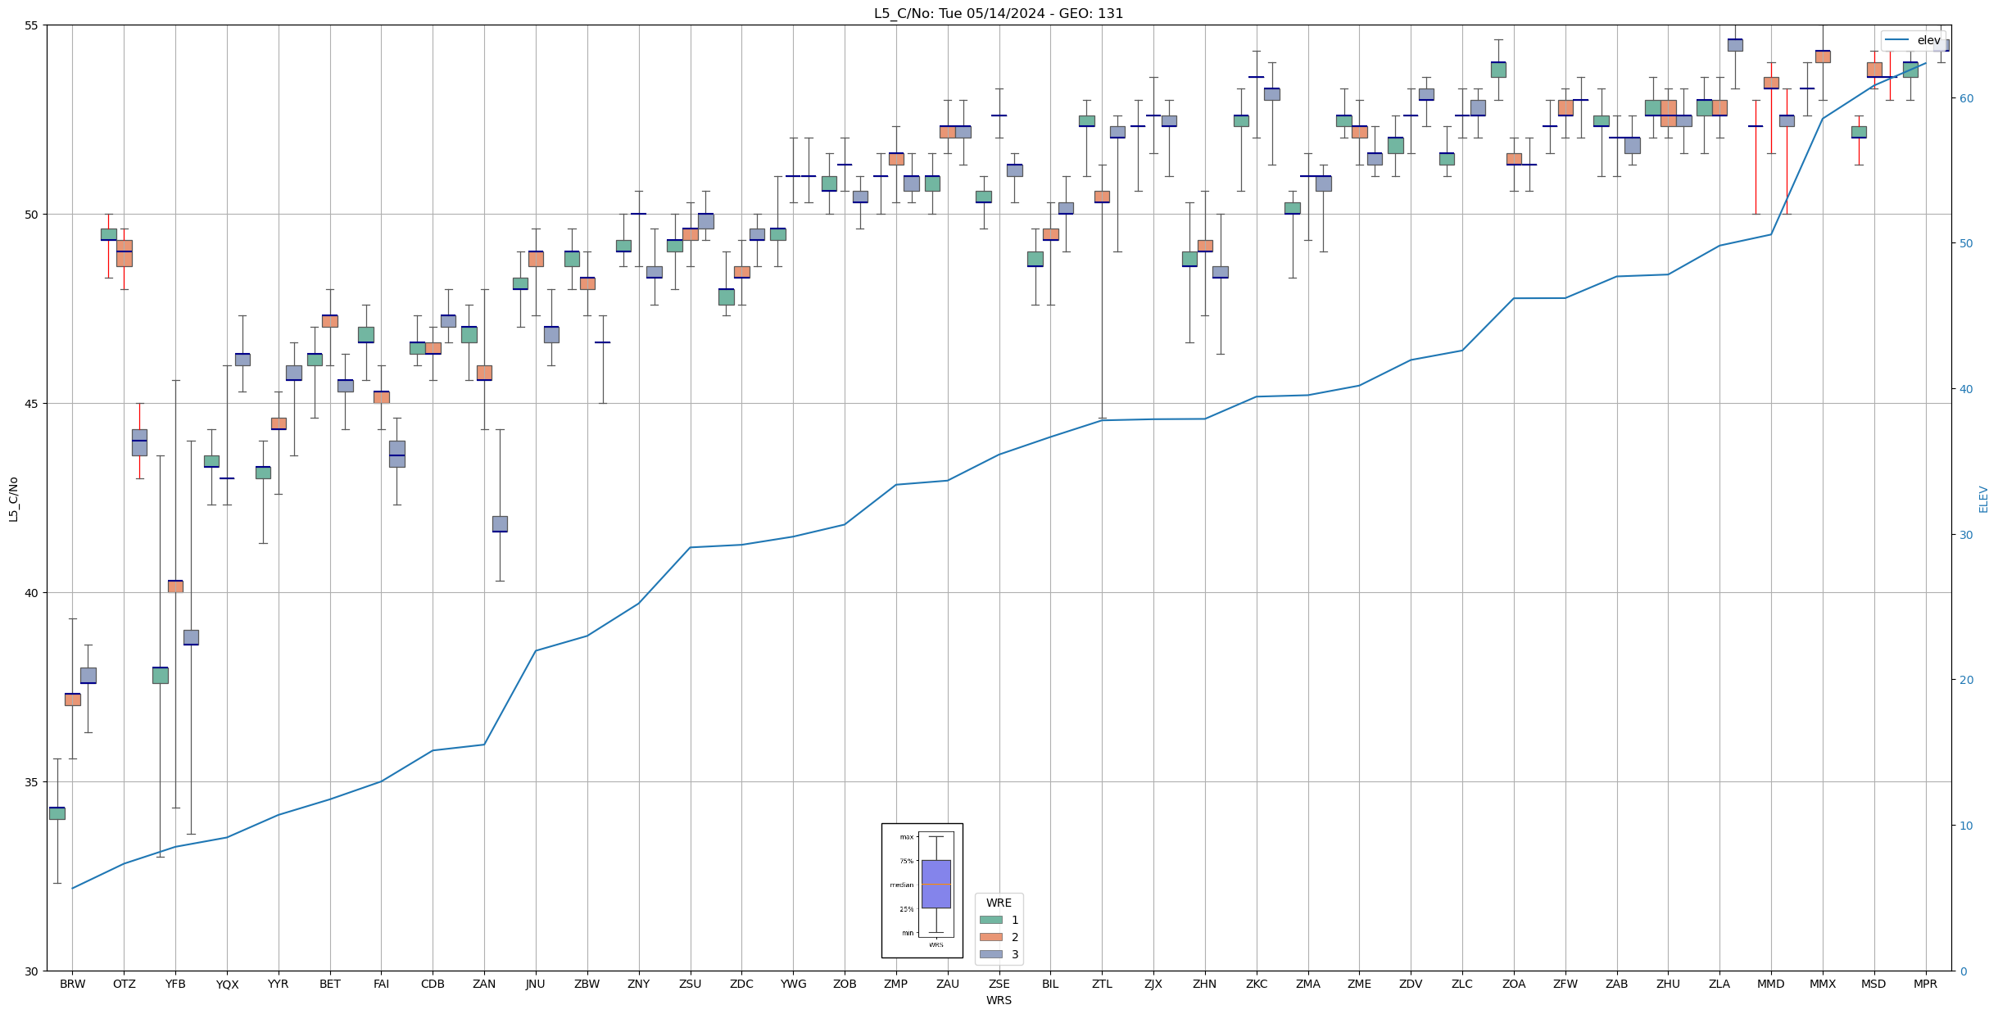1998x1014 pixels.
Task: Click the orange WRE 2 legend swatch
Action: 990,937
